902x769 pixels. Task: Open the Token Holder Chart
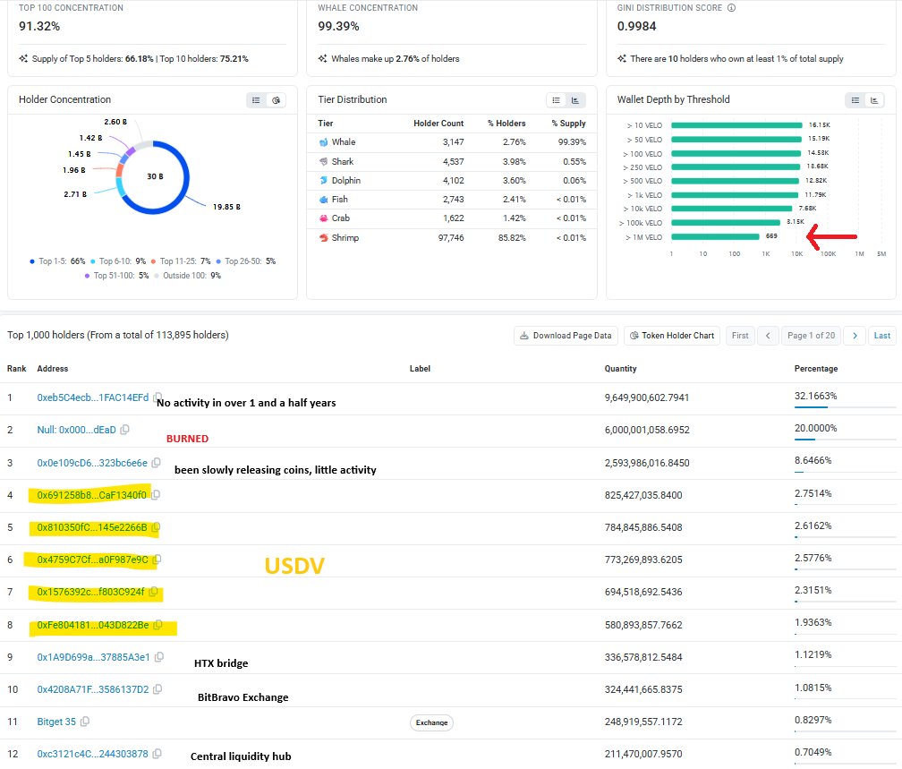(672, 336)
